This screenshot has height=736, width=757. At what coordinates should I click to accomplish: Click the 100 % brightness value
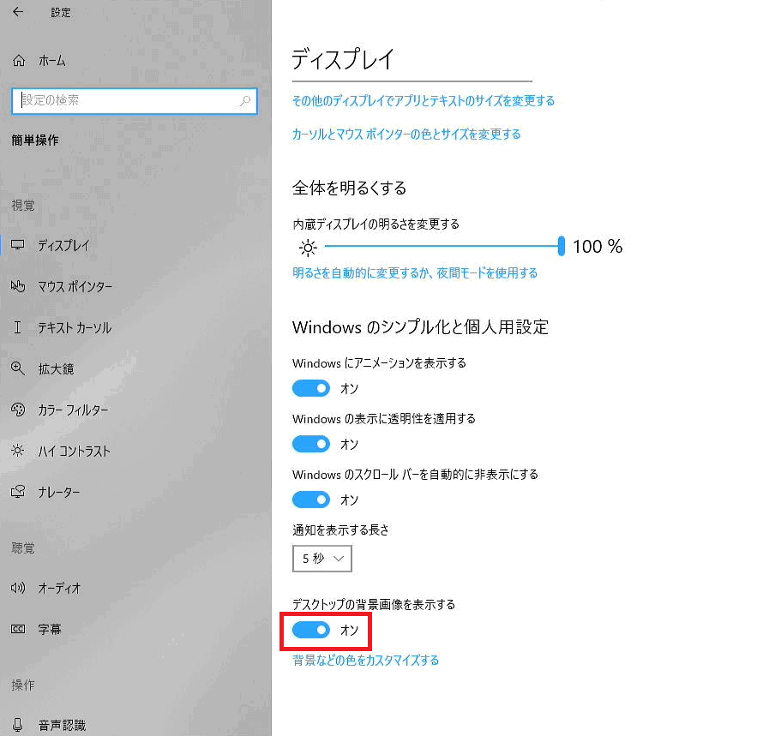598,246
